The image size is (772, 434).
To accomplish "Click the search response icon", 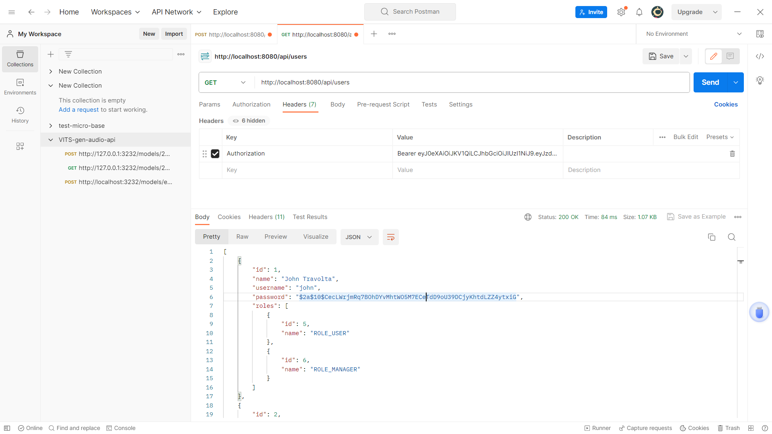I will (731, 237).
